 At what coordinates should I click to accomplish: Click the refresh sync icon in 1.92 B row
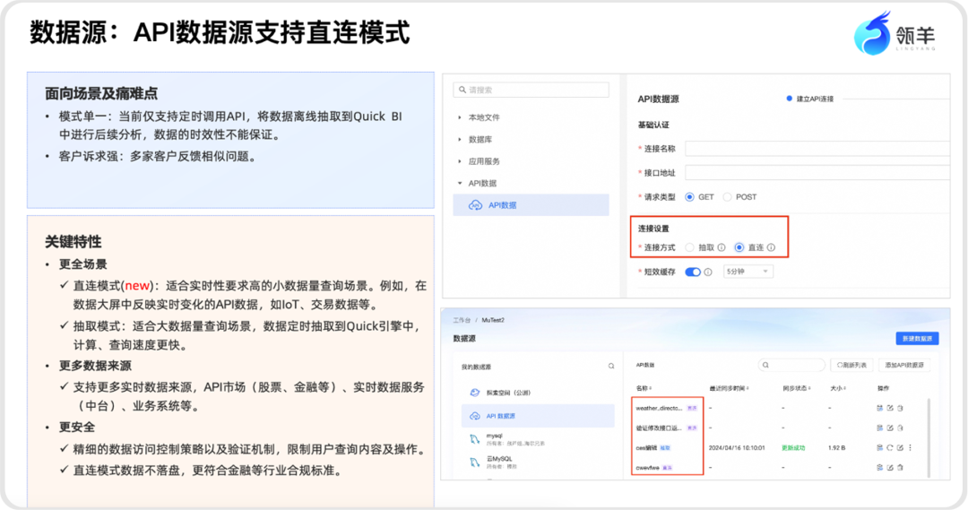pos(890,447)
